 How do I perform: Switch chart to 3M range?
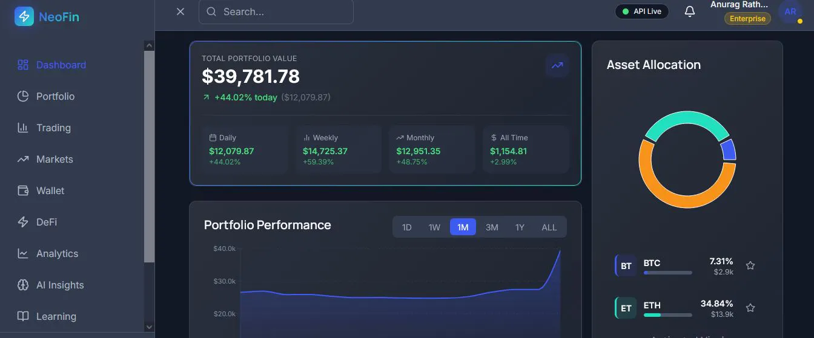(x=492, y=227)
